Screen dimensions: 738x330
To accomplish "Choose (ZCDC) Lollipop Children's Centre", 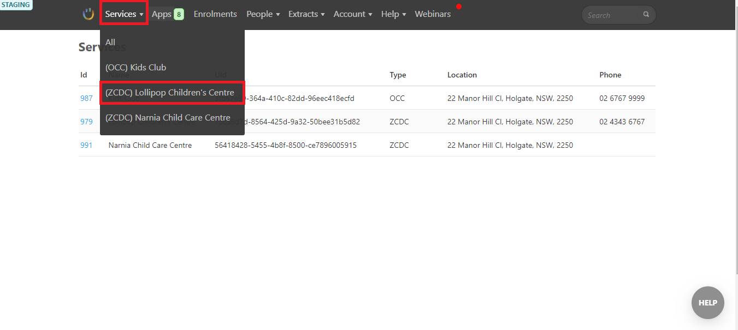I will tap(172, 92).
